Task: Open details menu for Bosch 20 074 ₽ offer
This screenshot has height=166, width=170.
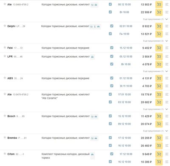Action: point(167,124)
